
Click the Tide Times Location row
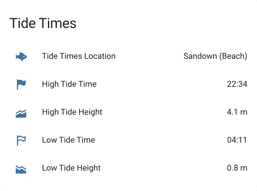pyautogui.click(x=128, y=56)
